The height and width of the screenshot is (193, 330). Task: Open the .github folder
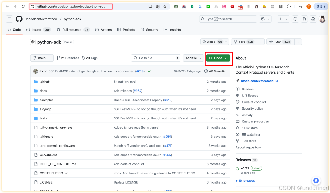point(45,82)
